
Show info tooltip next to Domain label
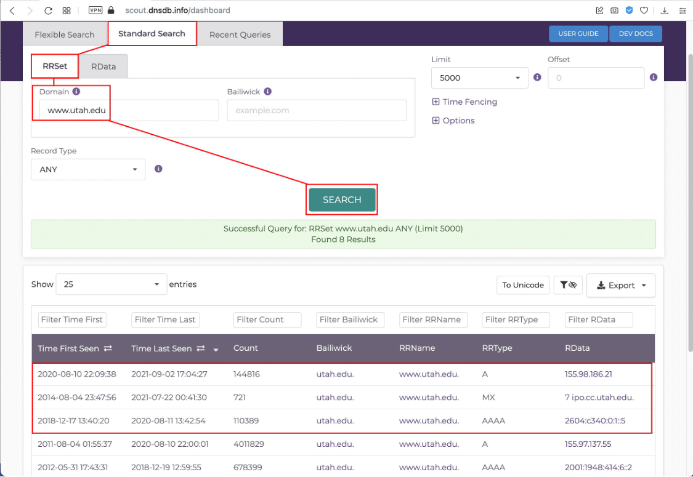pyautogui.click(x=76, y=92)
